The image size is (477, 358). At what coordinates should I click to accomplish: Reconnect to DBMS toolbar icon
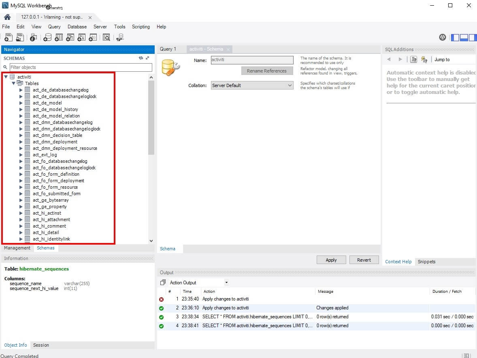pyautogui.click(x=120, y=37)
